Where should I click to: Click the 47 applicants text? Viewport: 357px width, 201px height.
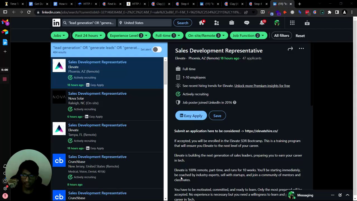(x=252, y=58)
